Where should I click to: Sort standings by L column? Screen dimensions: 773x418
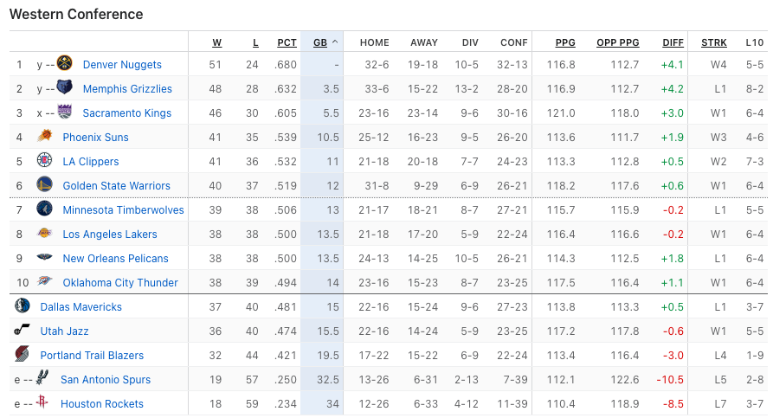pyautogui.click(x=255, y=42)
